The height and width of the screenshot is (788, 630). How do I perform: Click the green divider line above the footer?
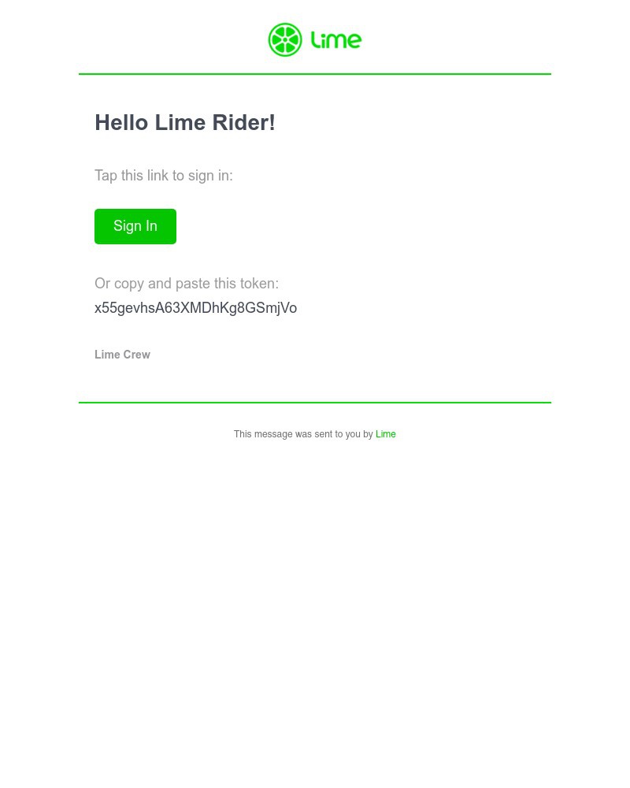coord(315,403)
